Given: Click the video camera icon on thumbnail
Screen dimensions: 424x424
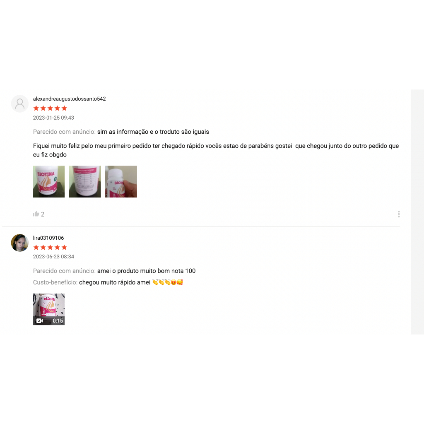Looking at the screenshot, I should (x=39, y=321).
